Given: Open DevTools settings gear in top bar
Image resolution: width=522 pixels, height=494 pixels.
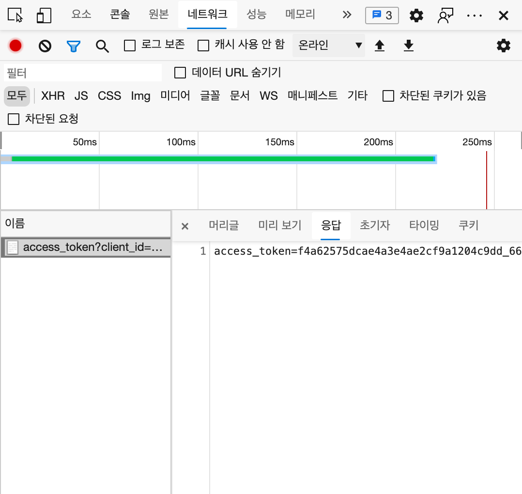Looking at the screenshot, I should (x=416, y=15).
